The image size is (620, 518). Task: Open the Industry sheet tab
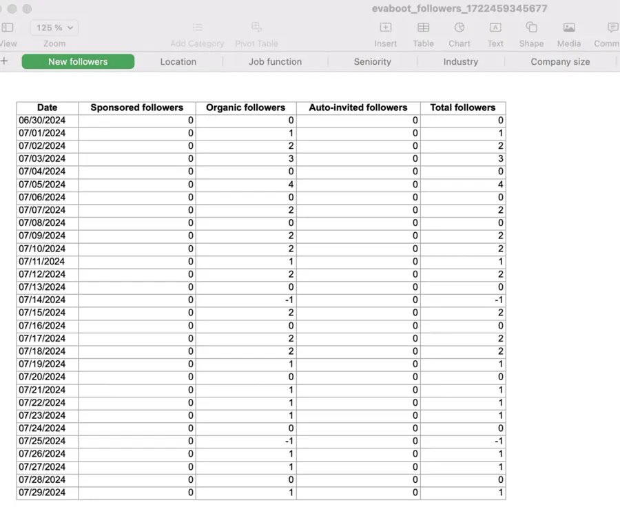tap(460, 61)
